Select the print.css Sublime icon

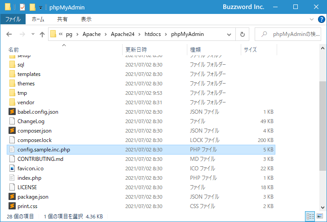12,206
